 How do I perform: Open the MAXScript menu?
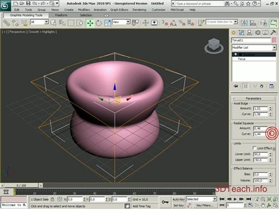(x=177, y=10)
